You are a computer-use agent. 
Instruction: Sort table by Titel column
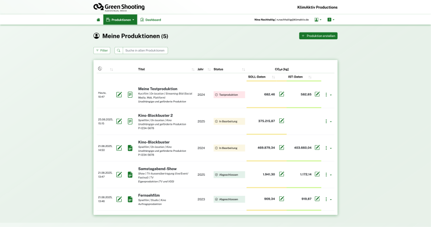pos(193,69)
